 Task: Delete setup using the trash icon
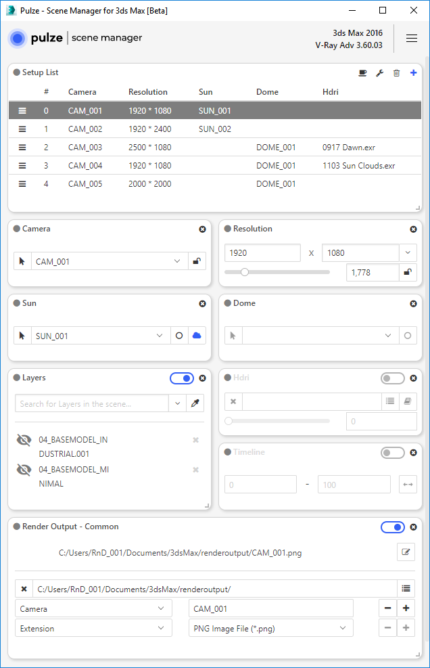click(x=396, y=73)
